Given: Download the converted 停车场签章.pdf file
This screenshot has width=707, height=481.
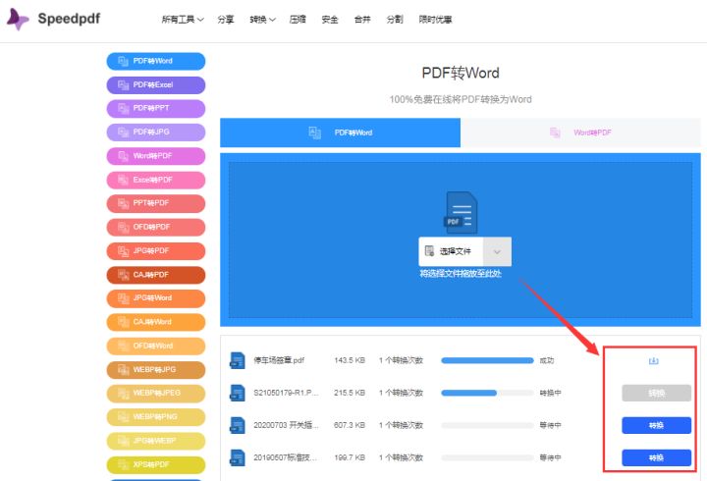Looking at the screenshot, I should pos(653,360).
